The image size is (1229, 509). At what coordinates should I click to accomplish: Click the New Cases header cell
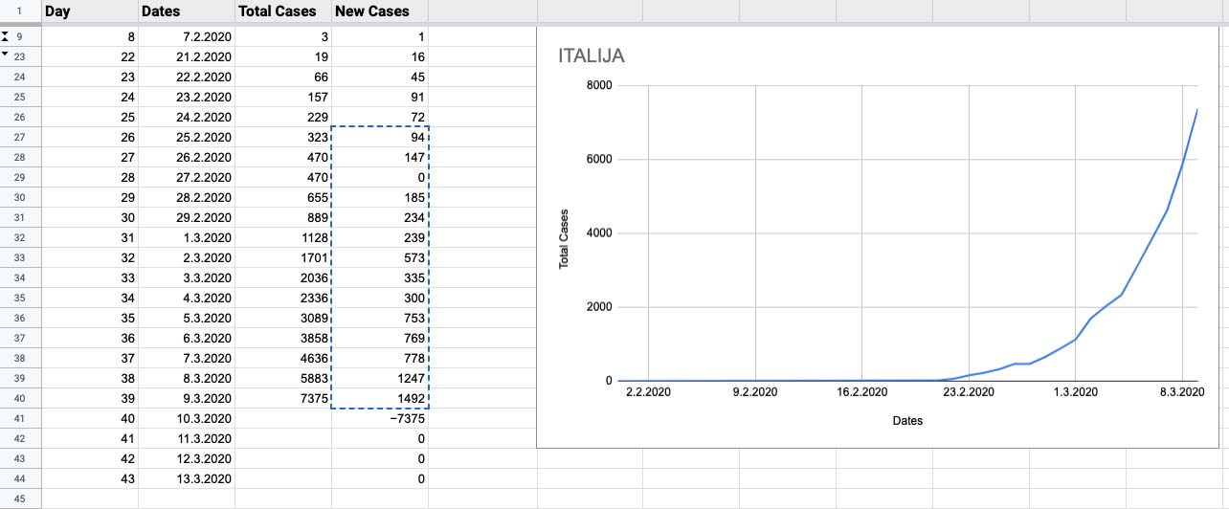click(379, 11)
